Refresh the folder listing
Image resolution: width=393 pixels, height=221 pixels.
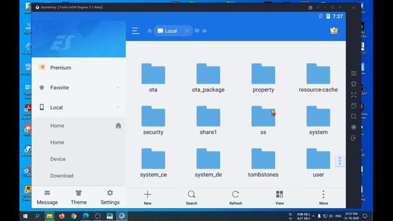[x=236, y=198]
